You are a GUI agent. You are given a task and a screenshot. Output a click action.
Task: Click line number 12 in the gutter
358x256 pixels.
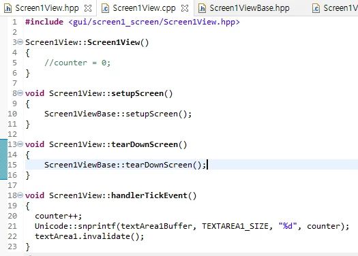pyautogui.click(x=12, y=134)
